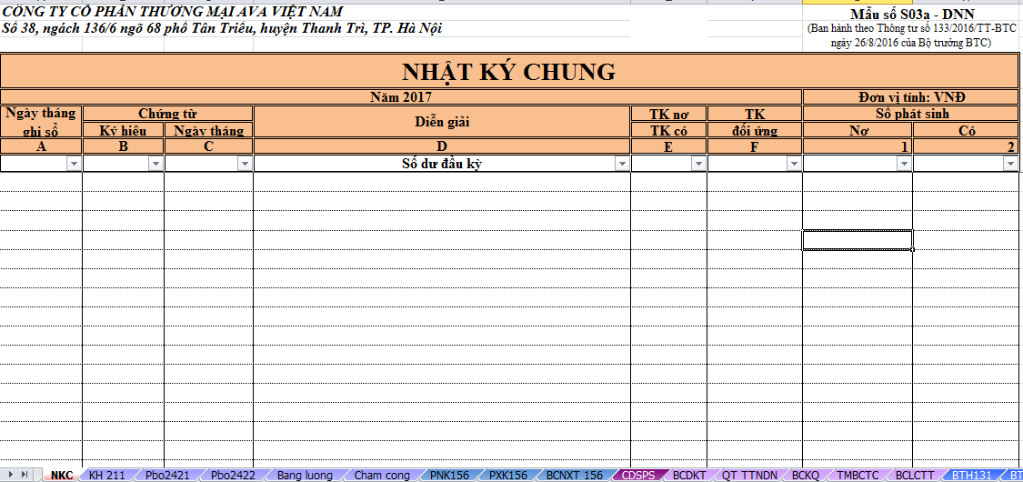
Task: Open filter dropdown for Nợ column
Action: pyautogui.click(x=904, y=164)
